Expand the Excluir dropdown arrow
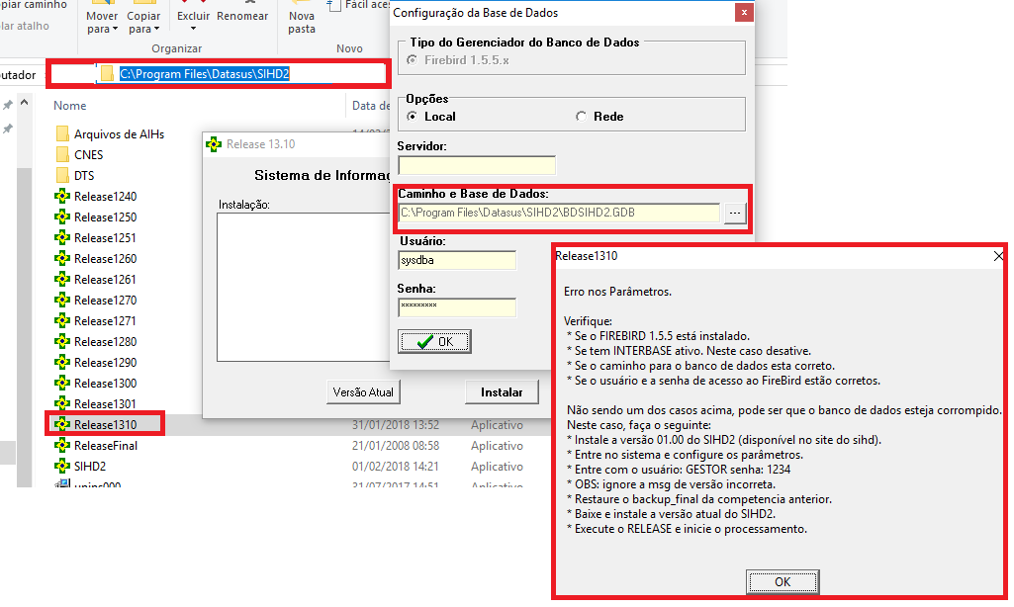The image size is (1014, 607). coord(194,30)
